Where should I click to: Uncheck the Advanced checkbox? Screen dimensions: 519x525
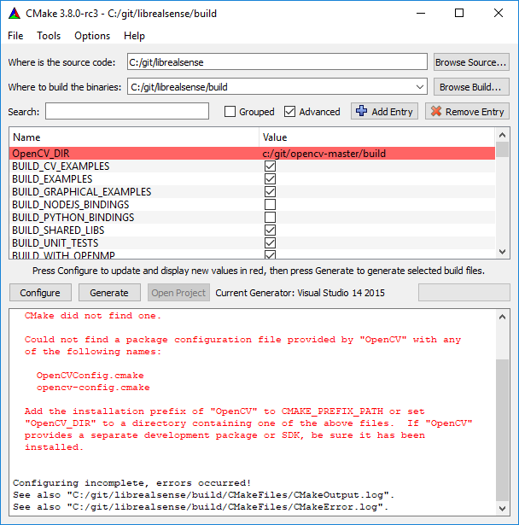pos(290,112)
